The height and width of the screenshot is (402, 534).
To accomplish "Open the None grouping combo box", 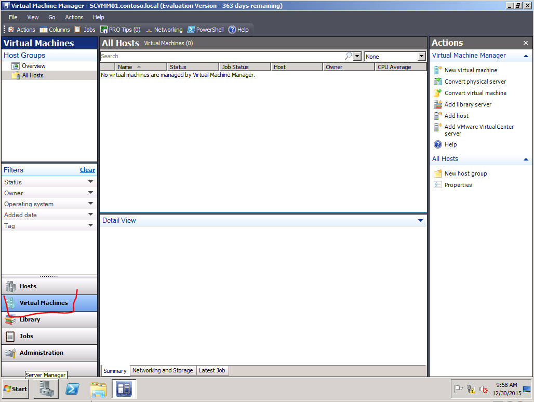I will coord(395,56).
